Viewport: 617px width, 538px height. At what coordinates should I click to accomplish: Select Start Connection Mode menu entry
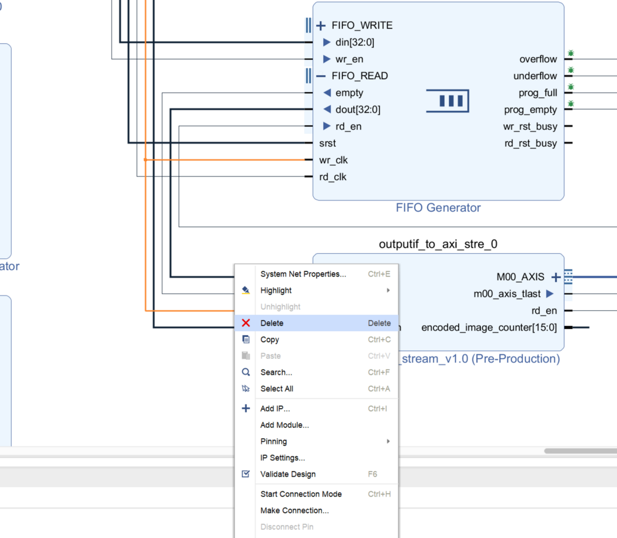point(301,494)
